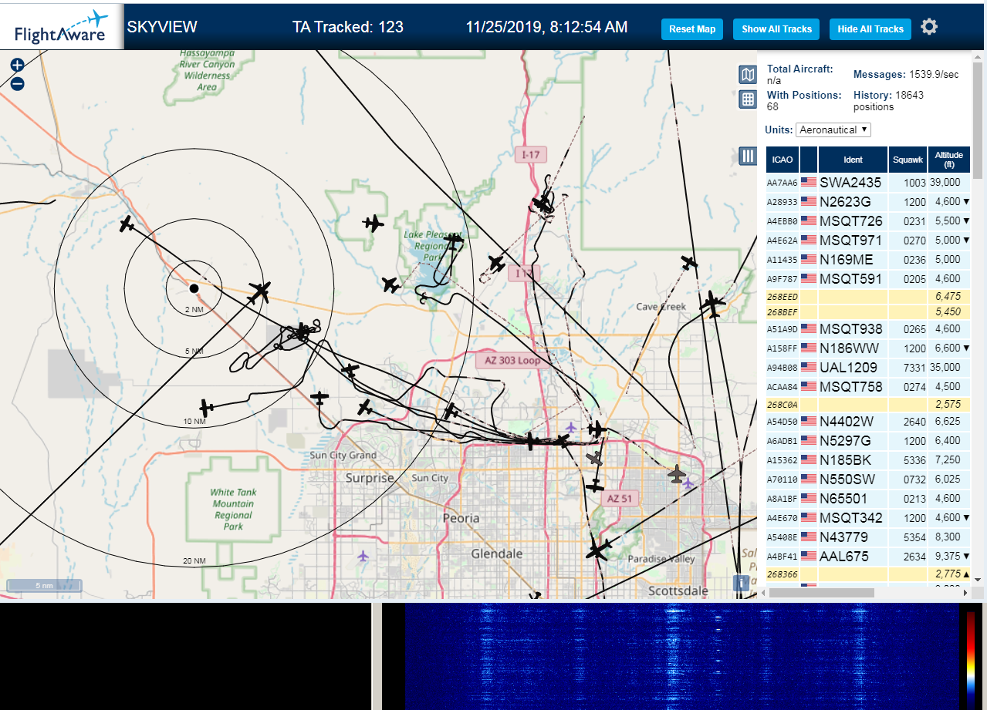Screen dimensions: 987x710
Task: Select the N169ME aircraft row
Action: tap(868, 260)
